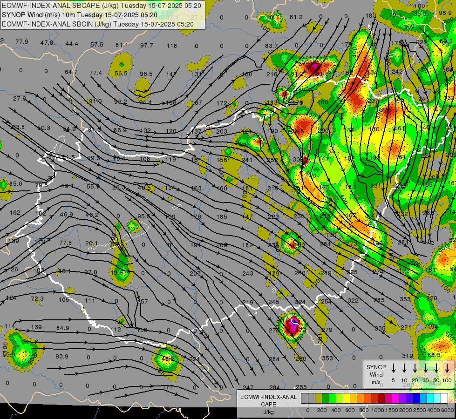This screenshot has width=456, height=419.
Task: Click the map value 27.8
Action: click(19, 98)
